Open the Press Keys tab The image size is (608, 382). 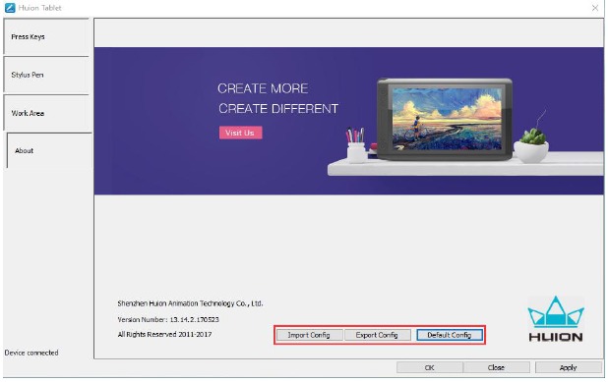click(x=46, y=36)
